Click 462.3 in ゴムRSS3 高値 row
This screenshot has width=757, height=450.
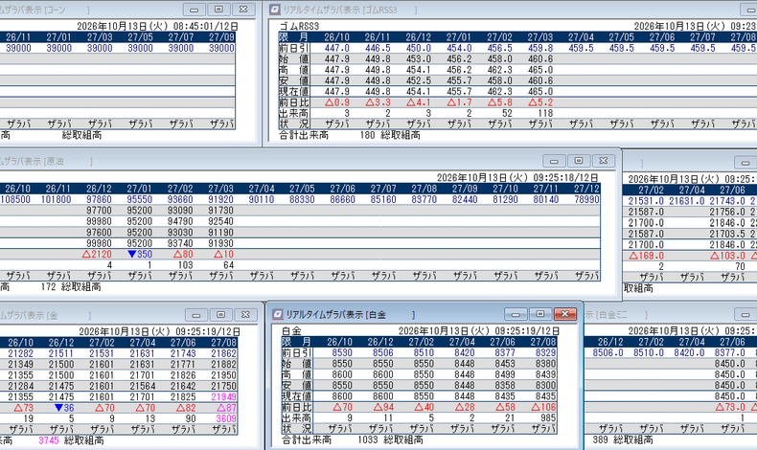(x=499, y=70)
